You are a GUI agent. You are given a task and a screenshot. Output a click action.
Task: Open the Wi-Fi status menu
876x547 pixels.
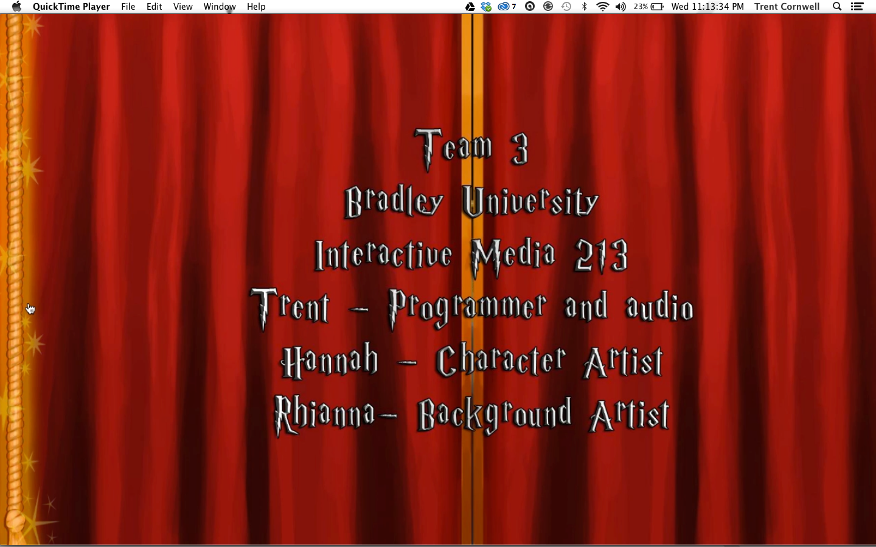click(603, 7)
